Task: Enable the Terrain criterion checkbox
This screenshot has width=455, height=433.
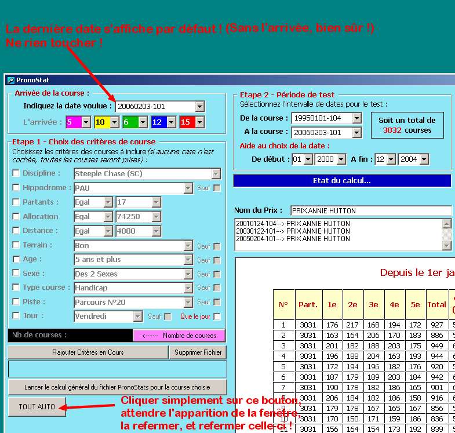Action: point(16,245)
